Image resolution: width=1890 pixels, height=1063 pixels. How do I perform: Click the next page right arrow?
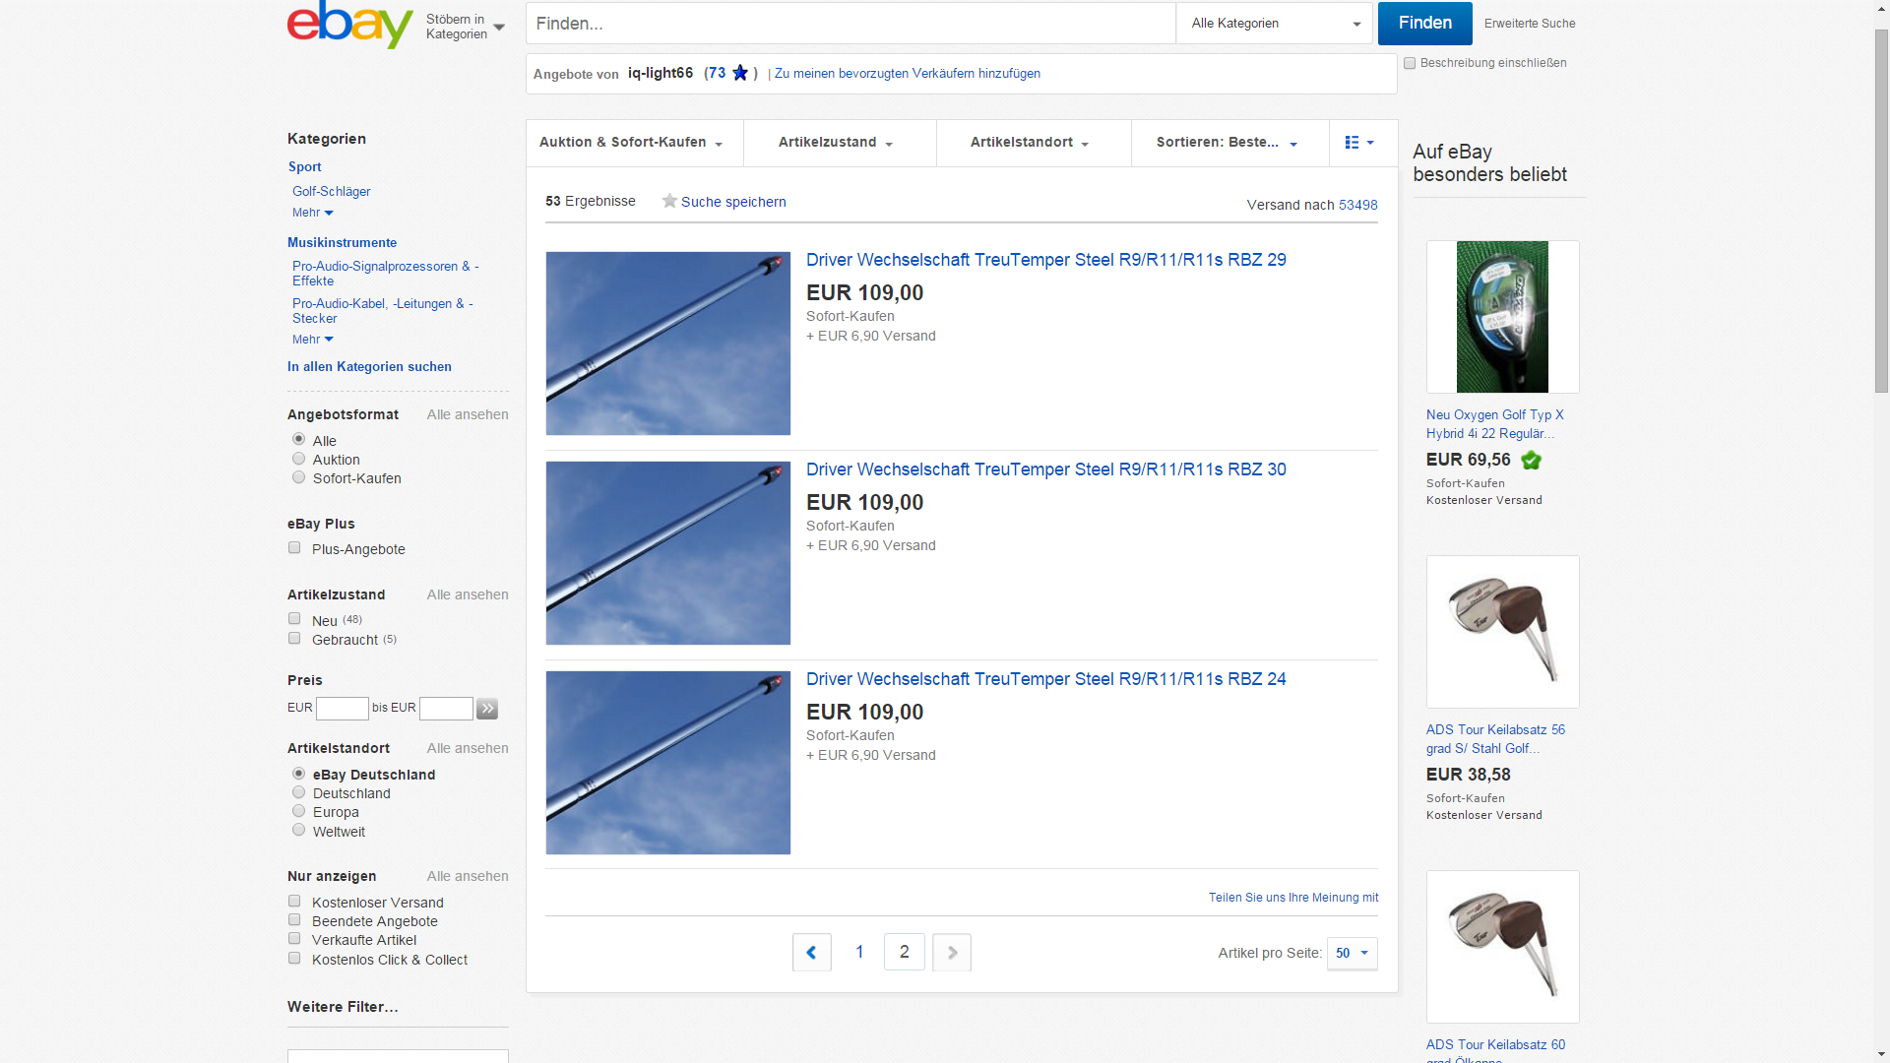tap(952, 953)
